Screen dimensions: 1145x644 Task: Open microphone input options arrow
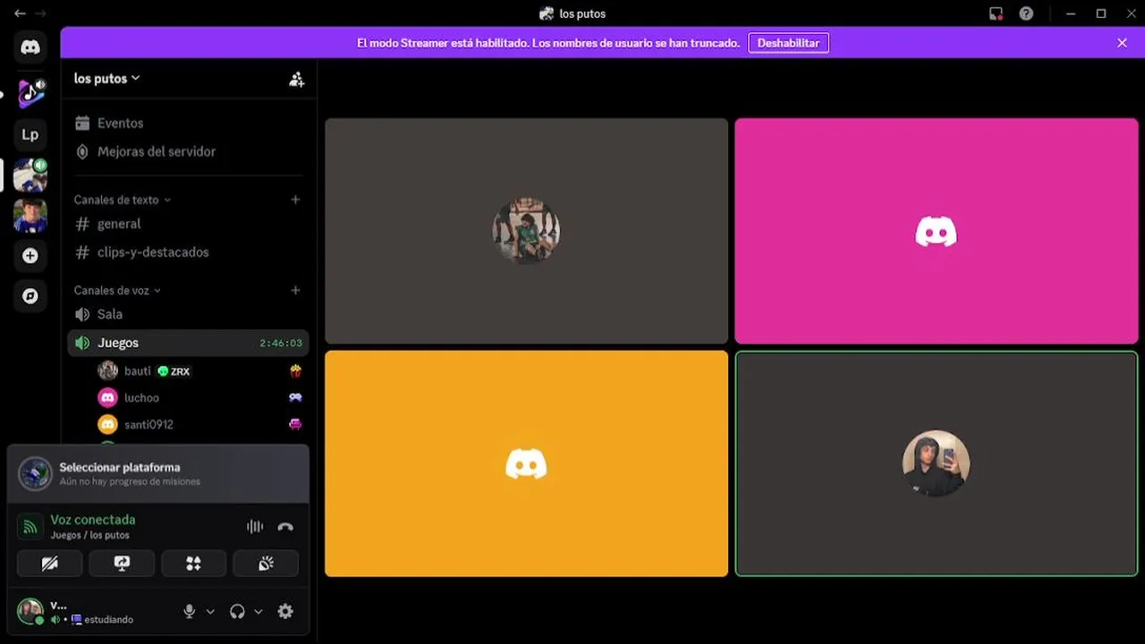point(210,612)
